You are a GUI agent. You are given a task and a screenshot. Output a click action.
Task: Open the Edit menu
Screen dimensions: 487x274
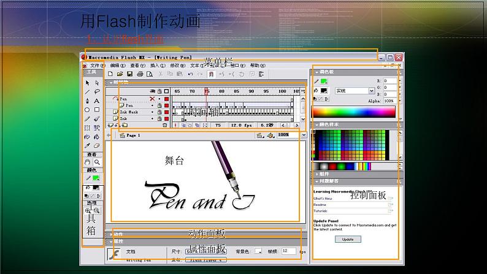[x=118, y=66]
